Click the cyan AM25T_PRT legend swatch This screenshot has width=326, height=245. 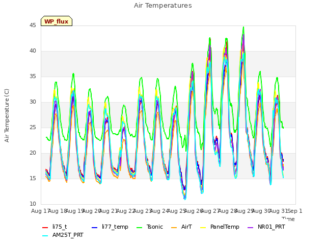45,236
